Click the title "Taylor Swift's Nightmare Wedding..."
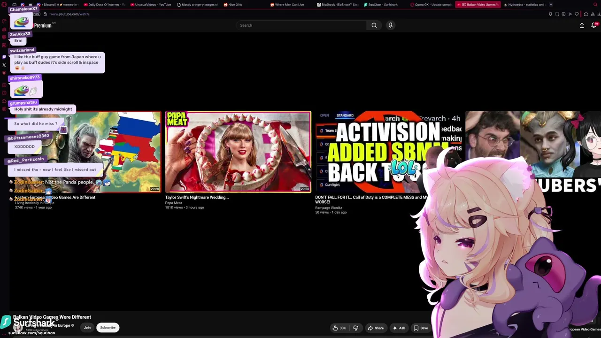 click(197, 198)
